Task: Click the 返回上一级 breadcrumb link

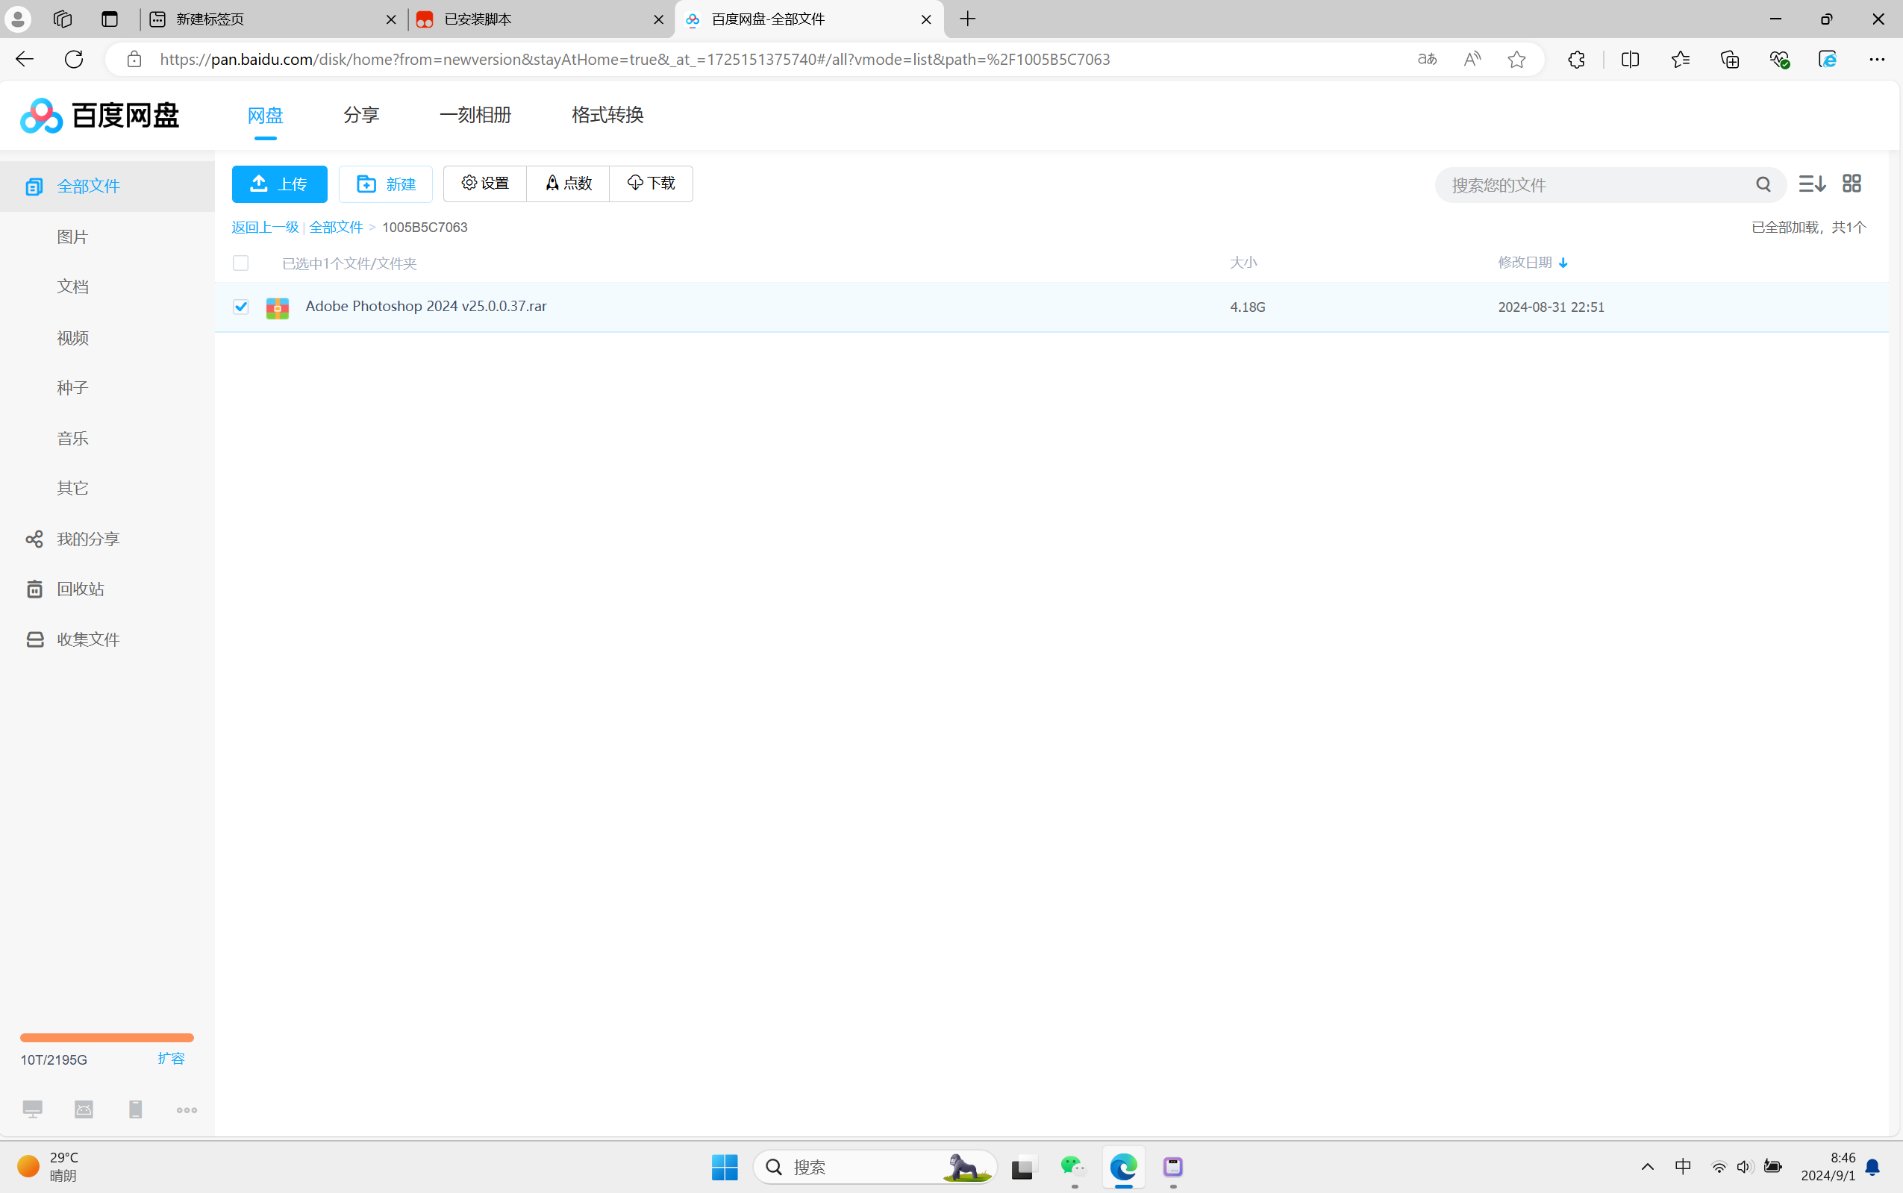Action: click(265, 228)
